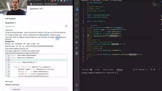The height and width of the screenshot is (91, 162).
Task: Open the triangular A icon view in activity bar
Action: [x=77, y=48]
